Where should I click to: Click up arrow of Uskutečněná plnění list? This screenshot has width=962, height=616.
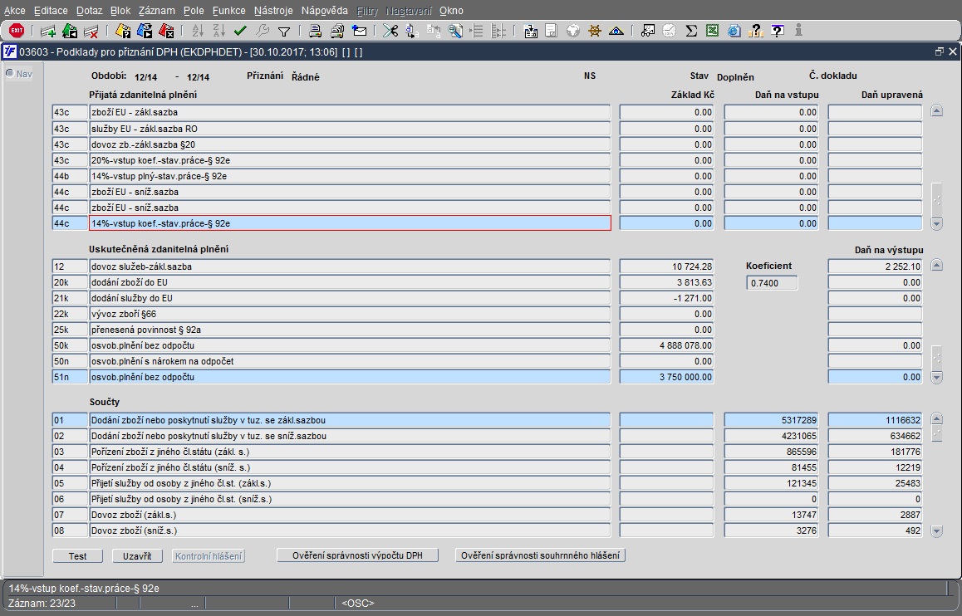936,266
